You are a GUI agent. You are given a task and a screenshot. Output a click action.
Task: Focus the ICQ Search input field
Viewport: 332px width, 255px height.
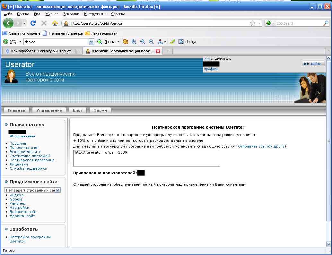(x=299, y=23)
